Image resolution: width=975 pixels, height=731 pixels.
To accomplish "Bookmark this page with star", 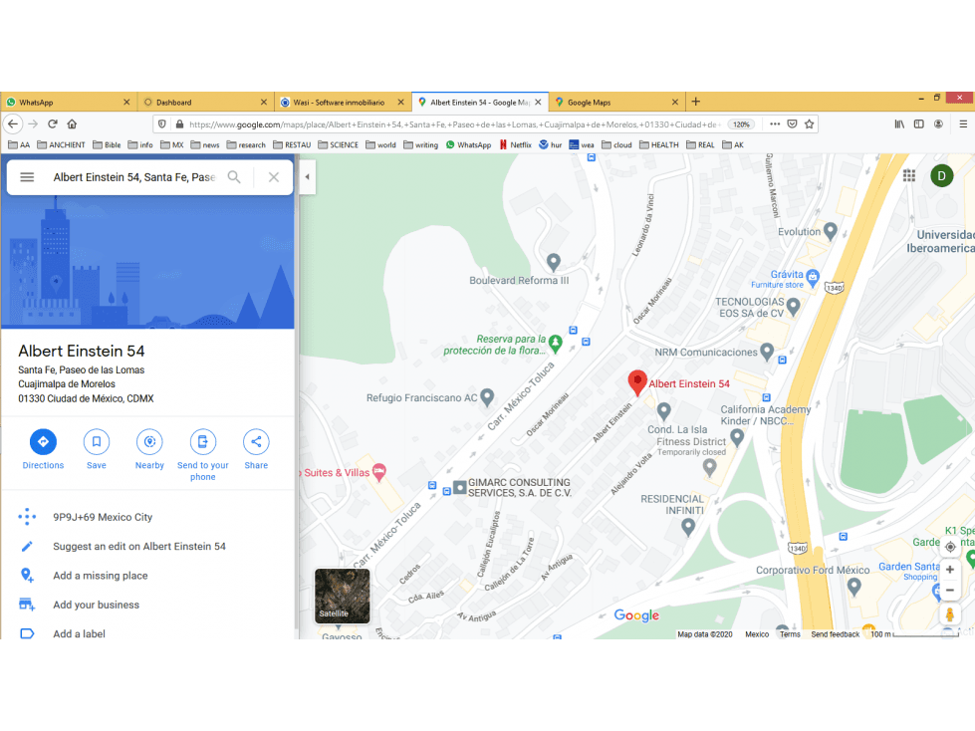I will [x=809, y=123].
